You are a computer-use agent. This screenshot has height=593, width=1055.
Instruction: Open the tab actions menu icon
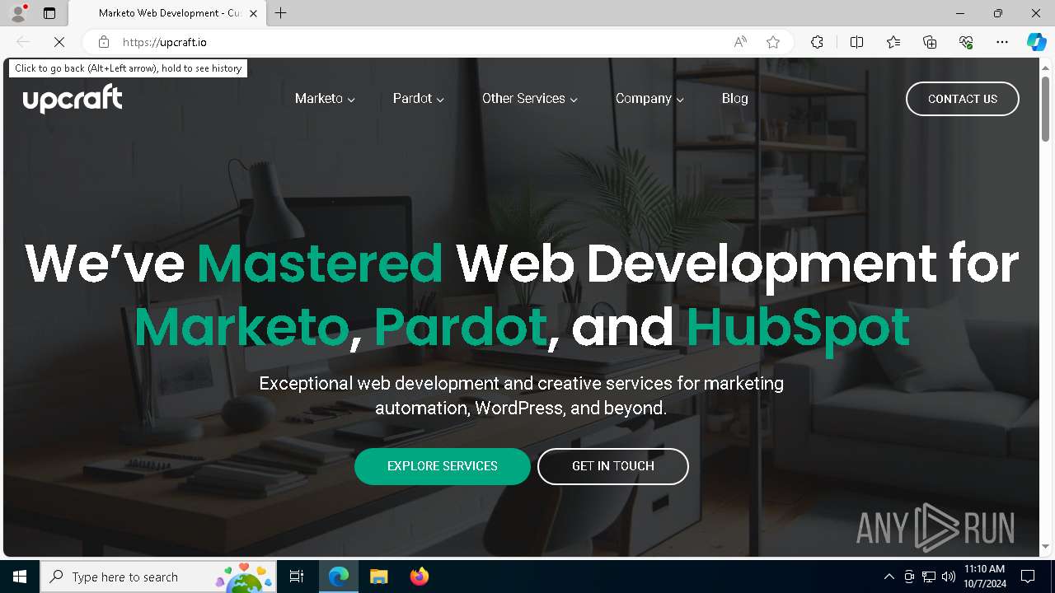tap(49, 13)
